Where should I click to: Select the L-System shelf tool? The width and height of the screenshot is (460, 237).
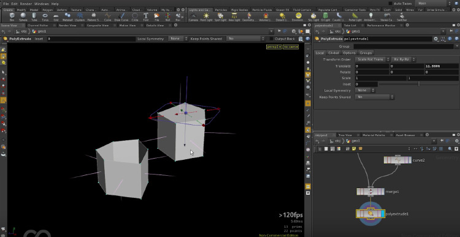(x=80, y=17)
